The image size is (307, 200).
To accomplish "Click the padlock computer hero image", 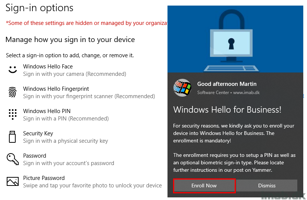I will click(x=235, y=39).
